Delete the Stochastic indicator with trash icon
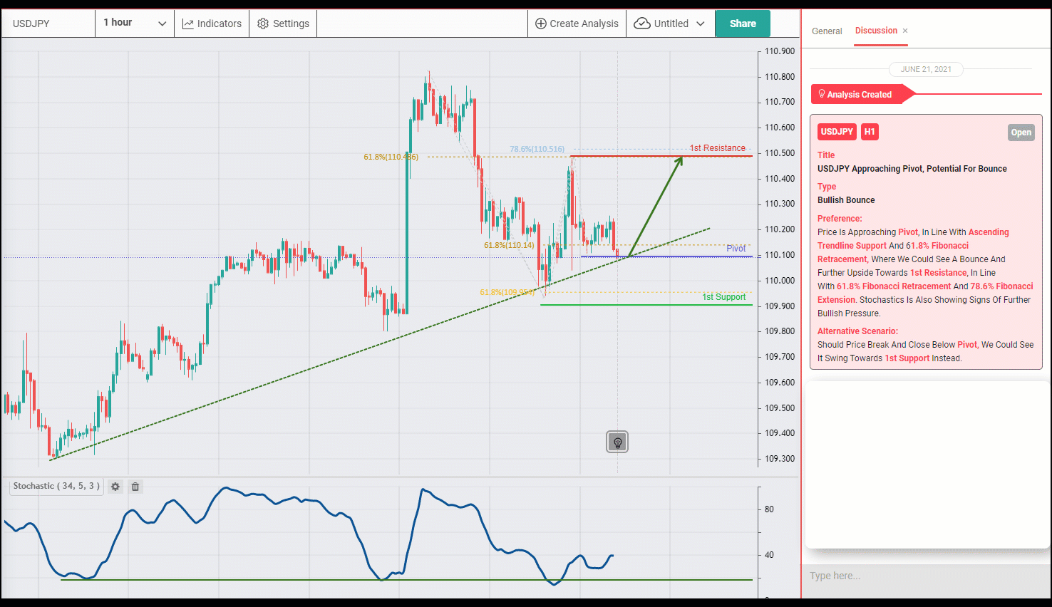The width and height of the screenshot is (1052, 607). 135,487
